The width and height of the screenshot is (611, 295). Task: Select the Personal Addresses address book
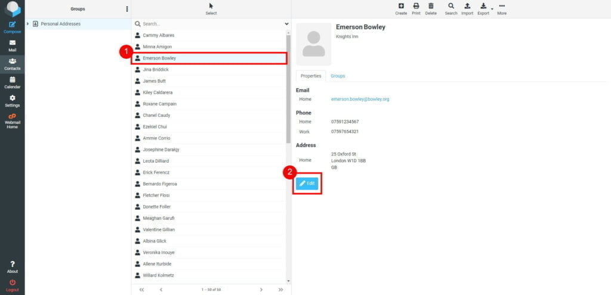coord(78,24)
